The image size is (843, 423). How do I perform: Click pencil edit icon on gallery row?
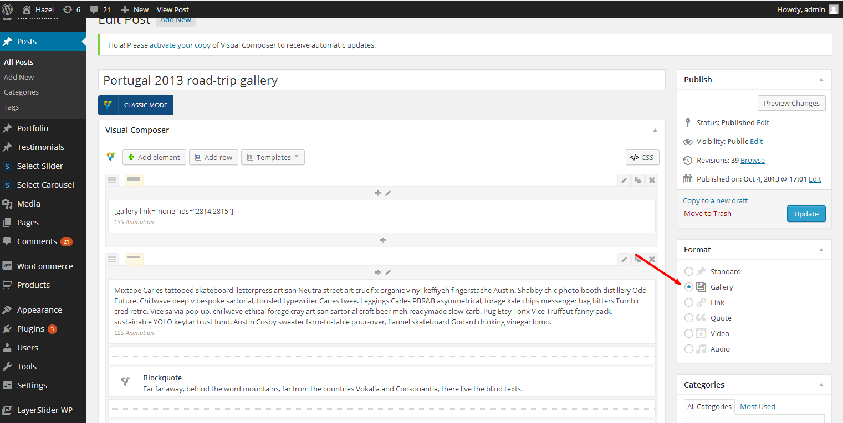[x=624, y=180]
